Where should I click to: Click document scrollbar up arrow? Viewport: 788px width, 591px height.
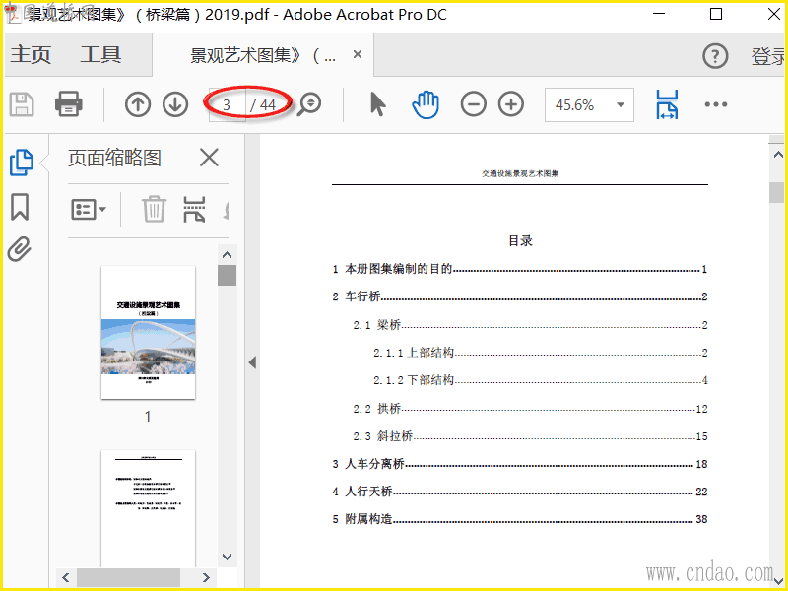pos(778,155)
